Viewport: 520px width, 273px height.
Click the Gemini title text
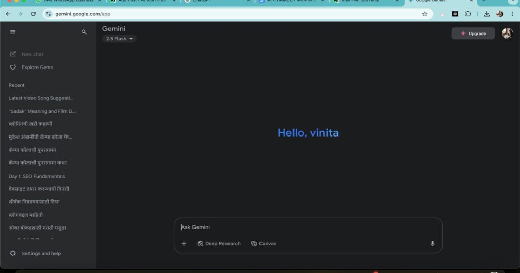(114, 29)
